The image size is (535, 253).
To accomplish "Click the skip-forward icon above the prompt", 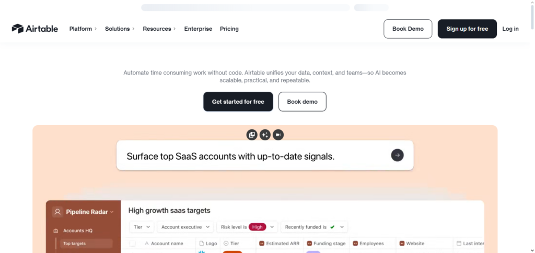I will click(x=278, y=135).
